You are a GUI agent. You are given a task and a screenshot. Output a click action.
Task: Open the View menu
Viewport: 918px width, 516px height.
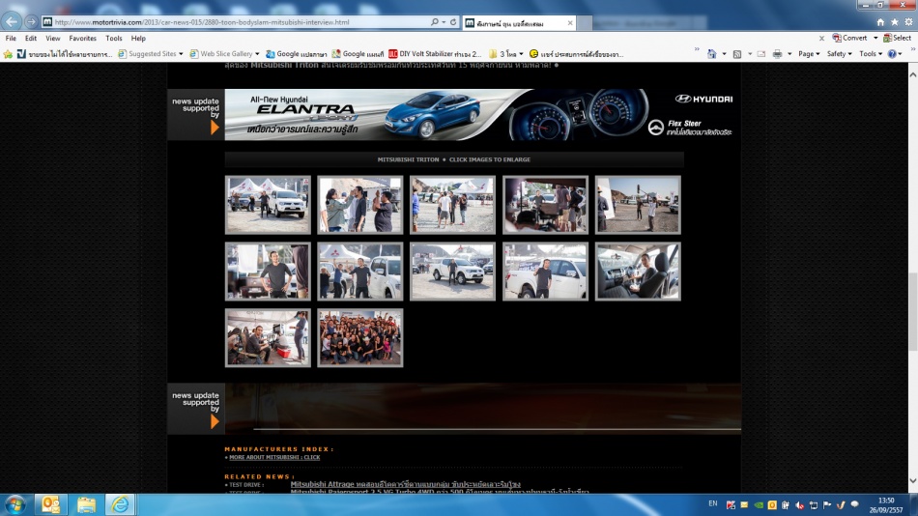click(x=53, y=38)
